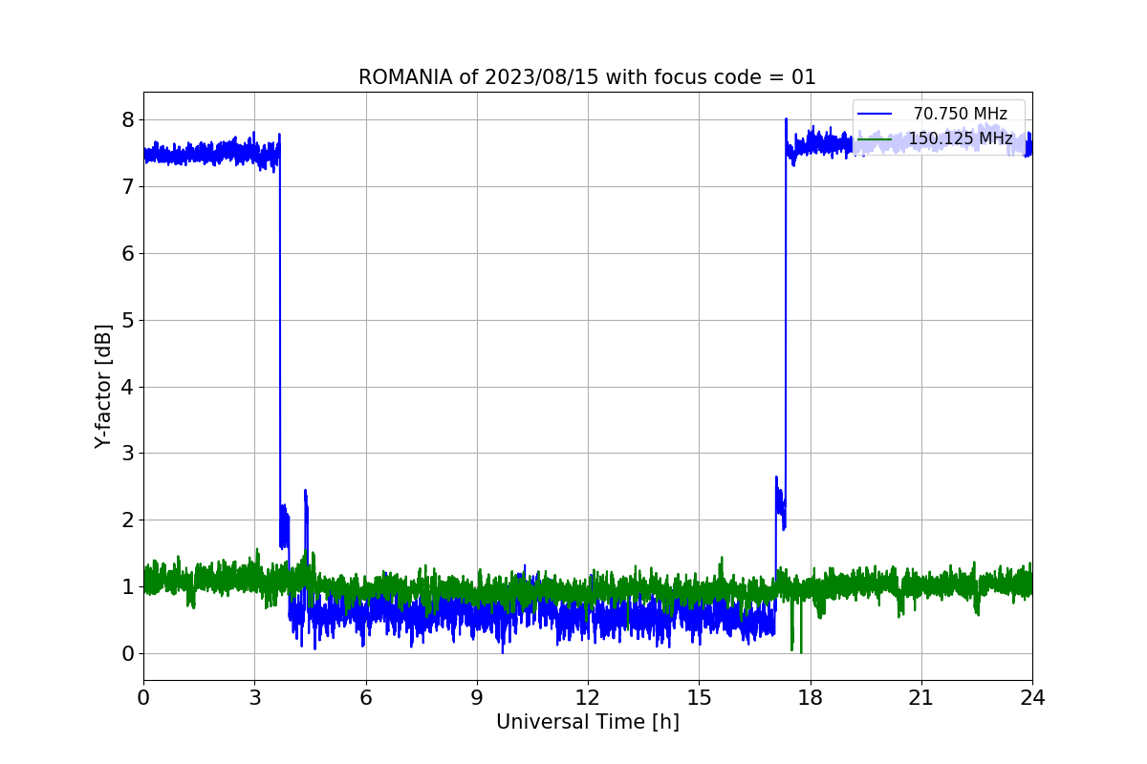This screenshot has height=764, width=1147.
Task: Click x-axis tick label "3"
Action: tap(254, 698)
